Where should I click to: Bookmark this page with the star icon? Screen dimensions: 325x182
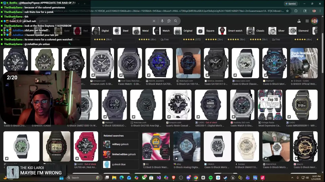click(x=287, y=11)
